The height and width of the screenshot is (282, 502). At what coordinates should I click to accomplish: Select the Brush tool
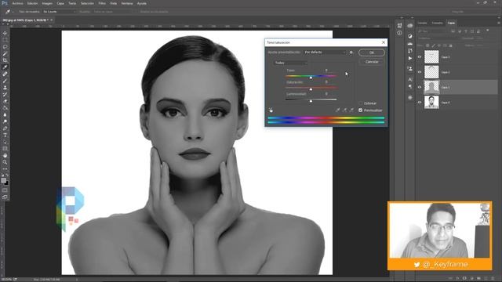(5, 81)
